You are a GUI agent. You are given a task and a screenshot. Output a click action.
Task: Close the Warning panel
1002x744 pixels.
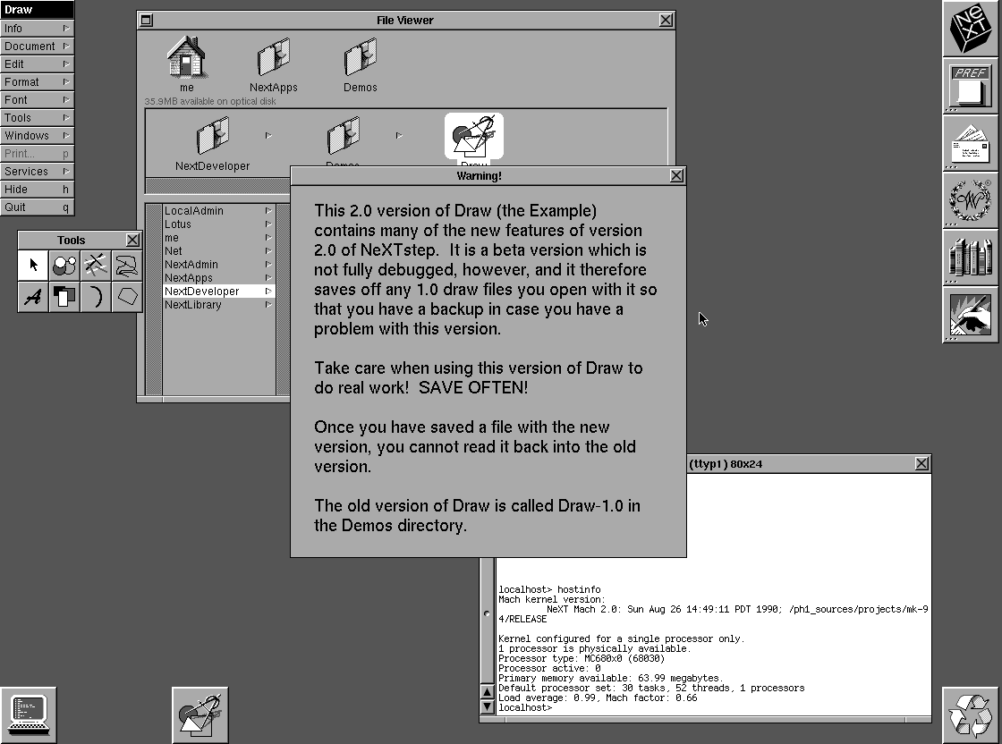click(x=676, y=176)
